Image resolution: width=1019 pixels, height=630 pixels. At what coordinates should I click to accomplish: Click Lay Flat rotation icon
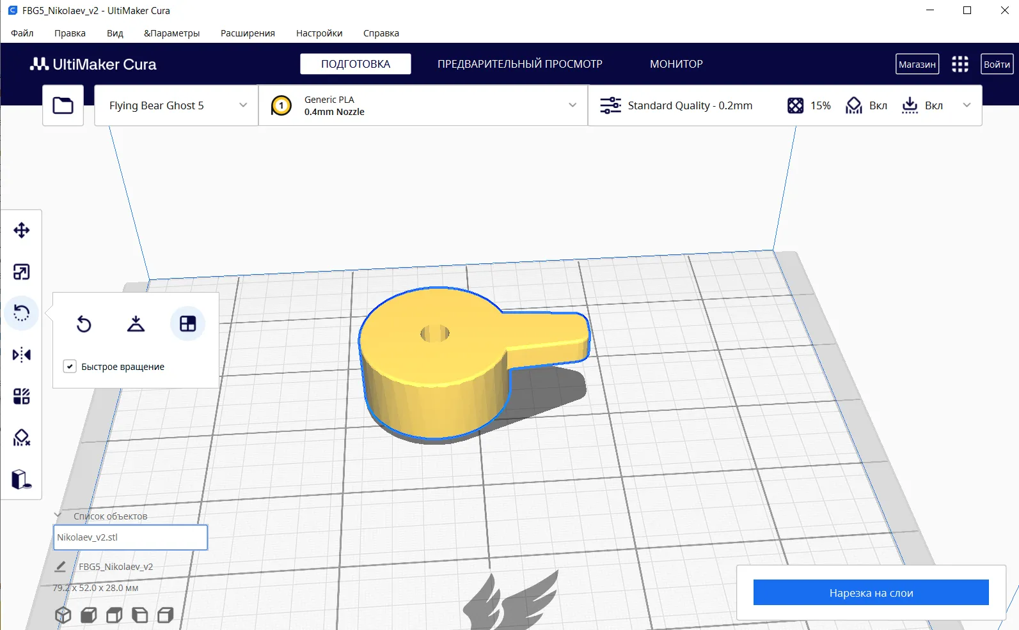point(136,324)
